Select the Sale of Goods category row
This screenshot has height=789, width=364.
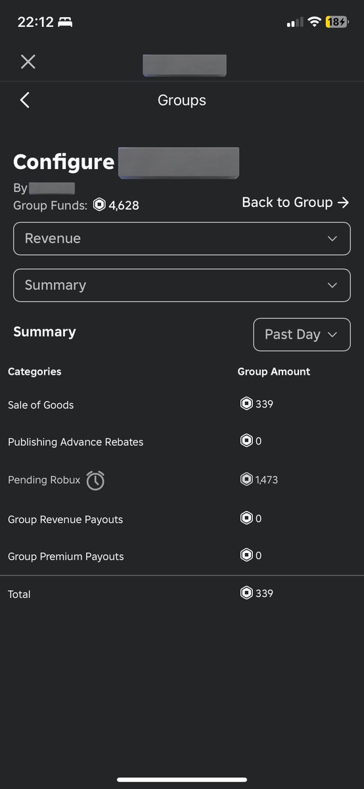coord(182,404)
